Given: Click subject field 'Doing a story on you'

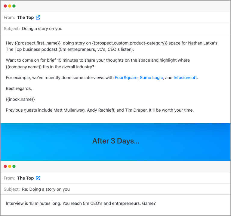Looking at the screenshot, I should [42, 29].
